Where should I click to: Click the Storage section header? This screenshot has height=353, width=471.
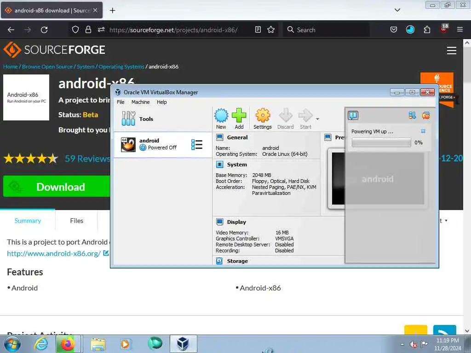[x=237, y=261]
